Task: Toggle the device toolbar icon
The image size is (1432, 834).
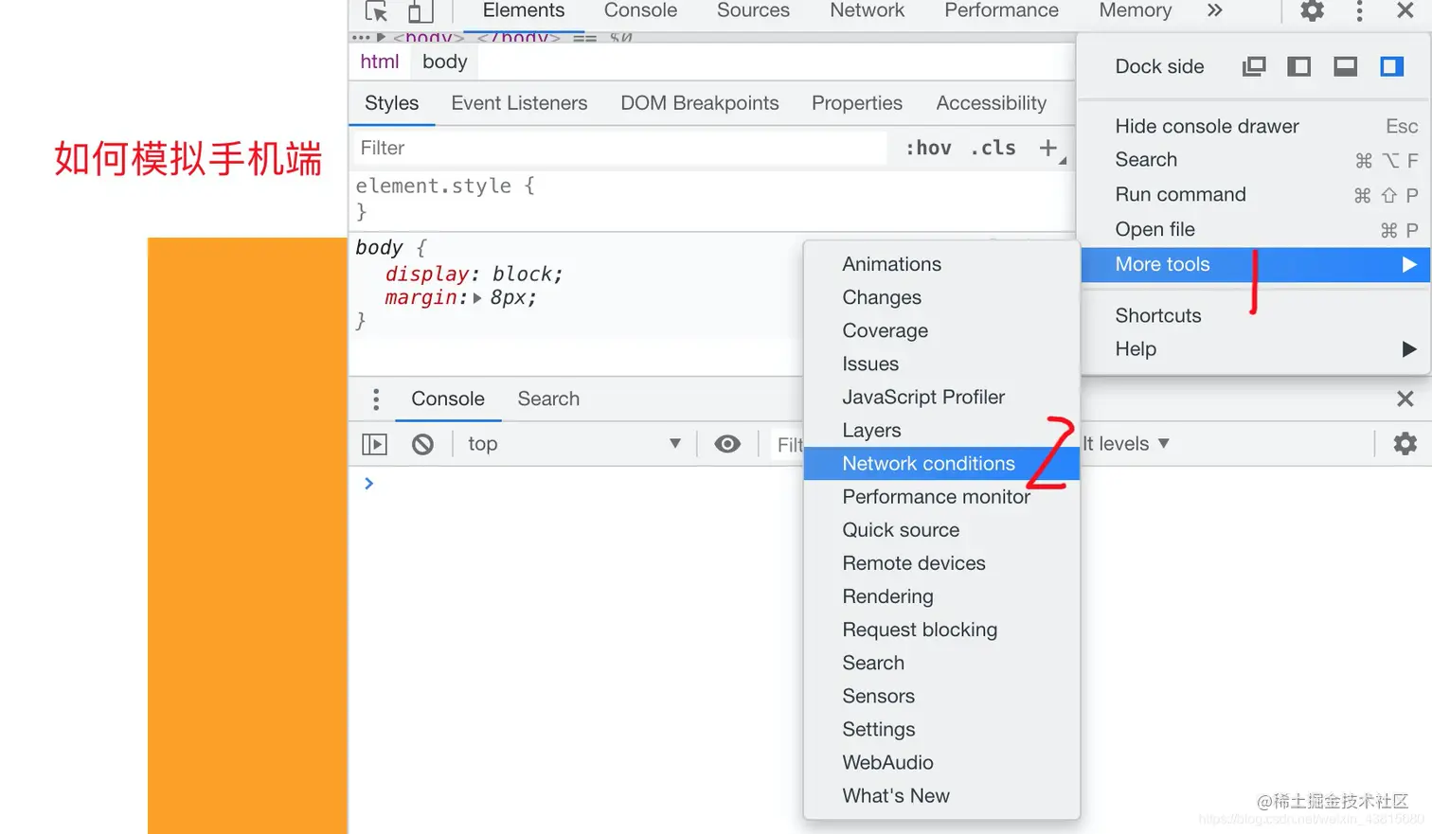Action: point(421,11)
